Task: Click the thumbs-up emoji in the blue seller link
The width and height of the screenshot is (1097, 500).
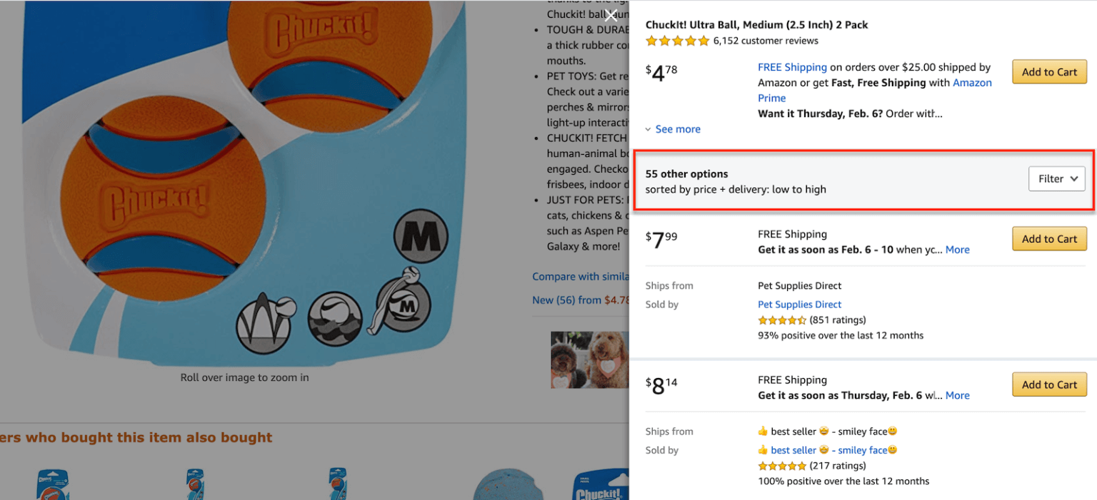Action: (764, 450)
